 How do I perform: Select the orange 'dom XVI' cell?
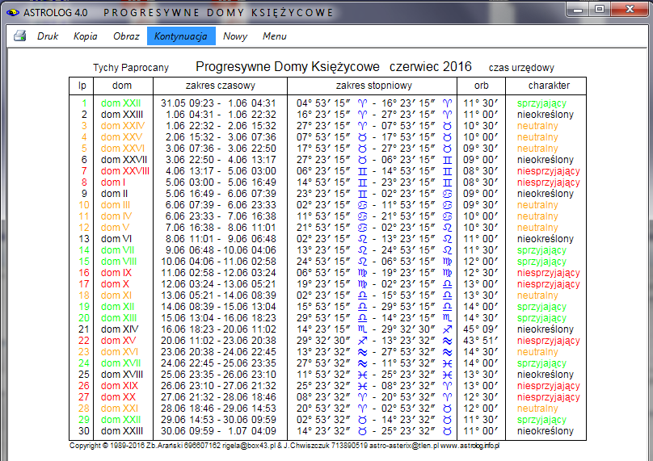(x=120, y=351)
